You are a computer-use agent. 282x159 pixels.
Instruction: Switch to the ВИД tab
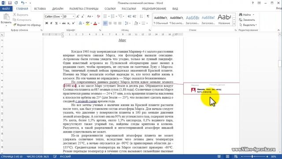(175, 9)
